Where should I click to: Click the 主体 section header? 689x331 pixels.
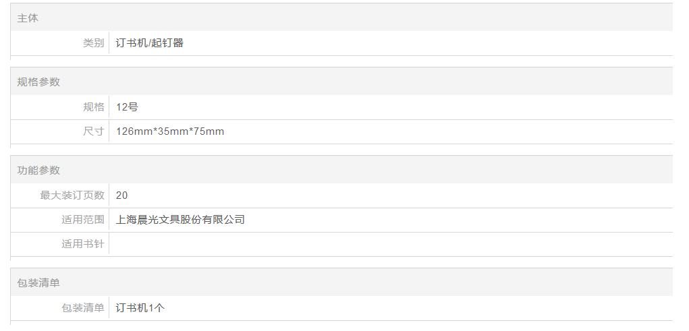point(28,18)
